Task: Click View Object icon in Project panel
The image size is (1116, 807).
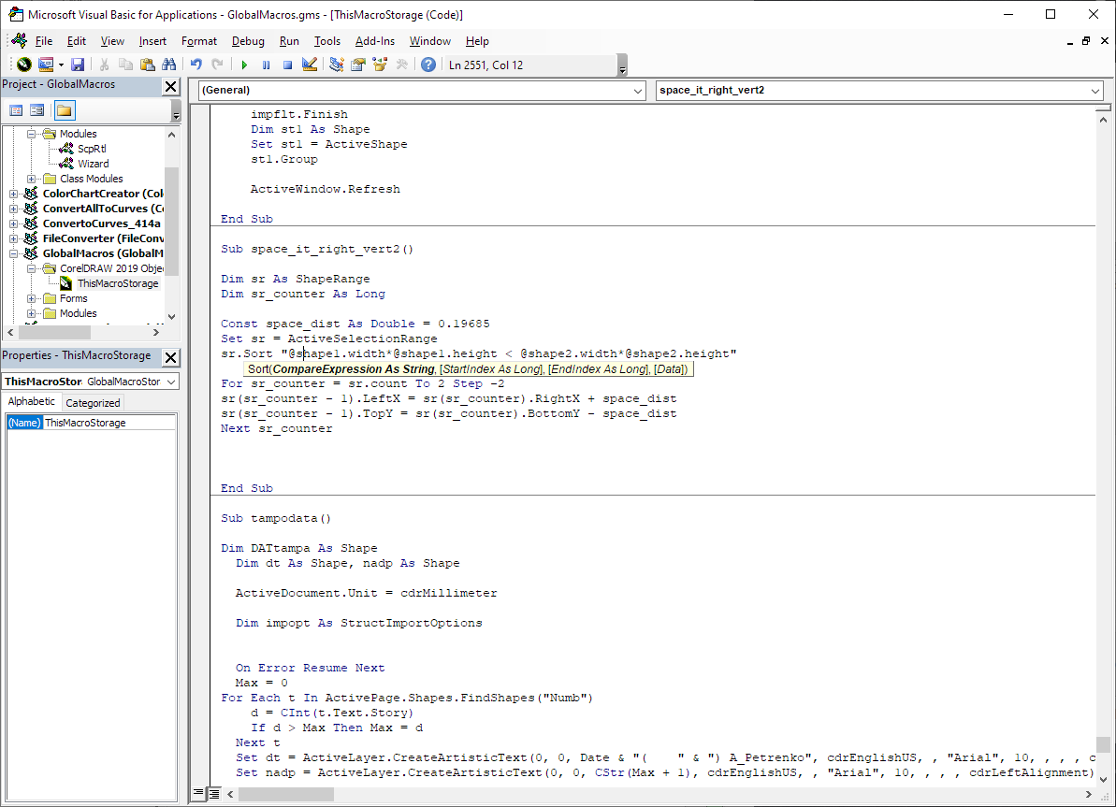Action: [x=37, y=110]
